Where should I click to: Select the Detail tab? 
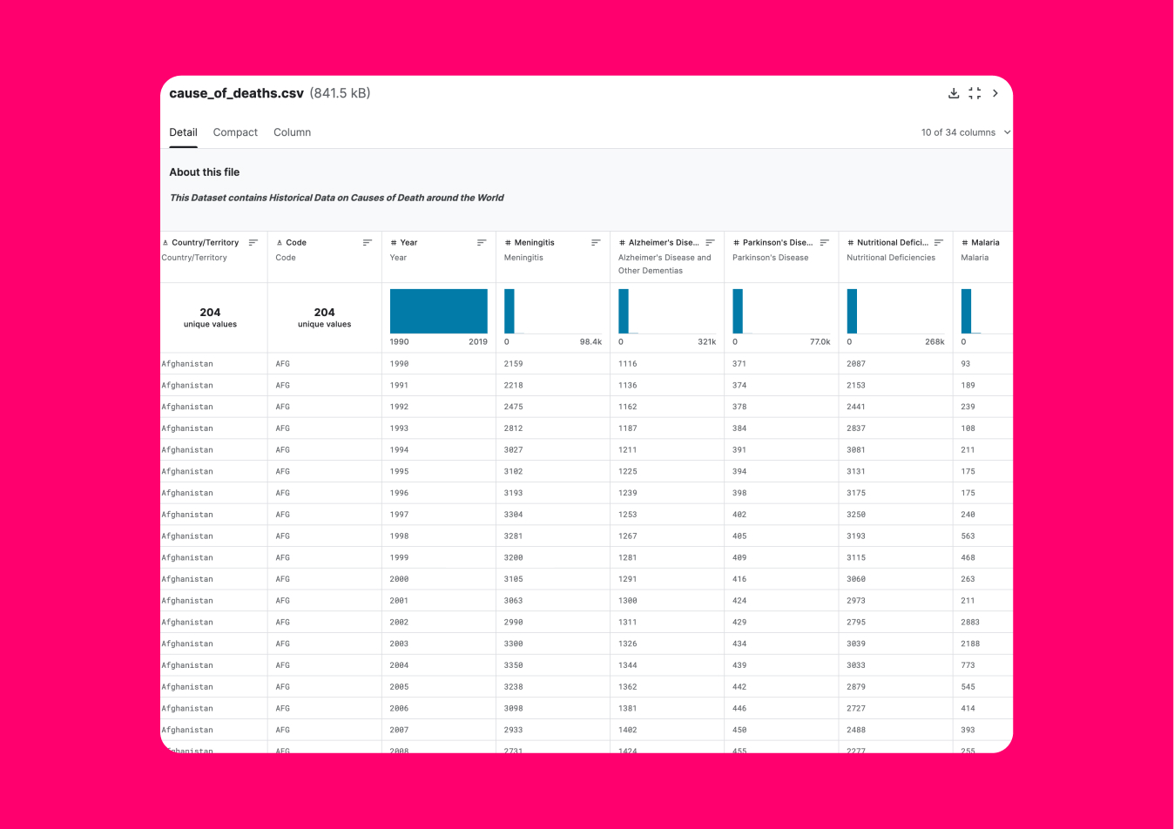pos(183,132)
